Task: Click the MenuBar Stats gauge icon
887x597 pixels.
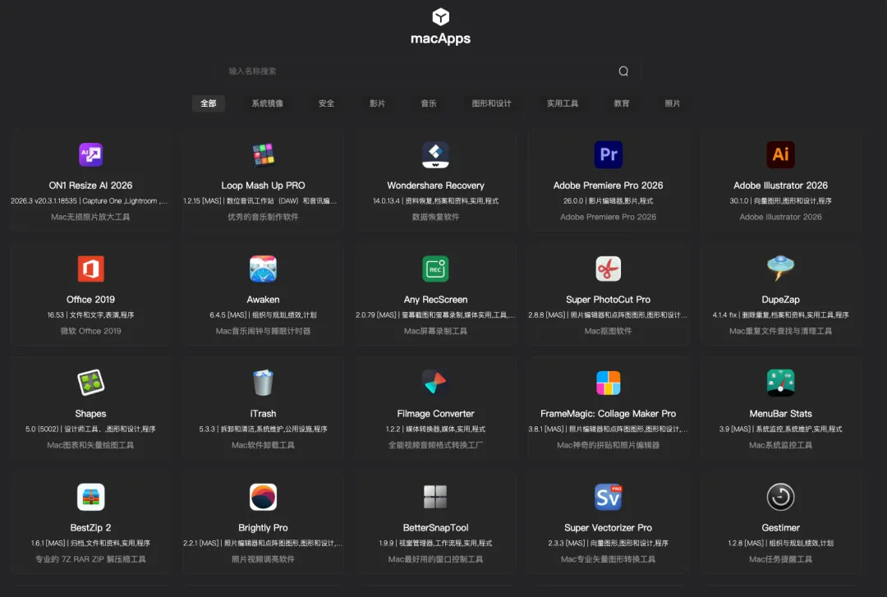Action: [x=781, y=383]
